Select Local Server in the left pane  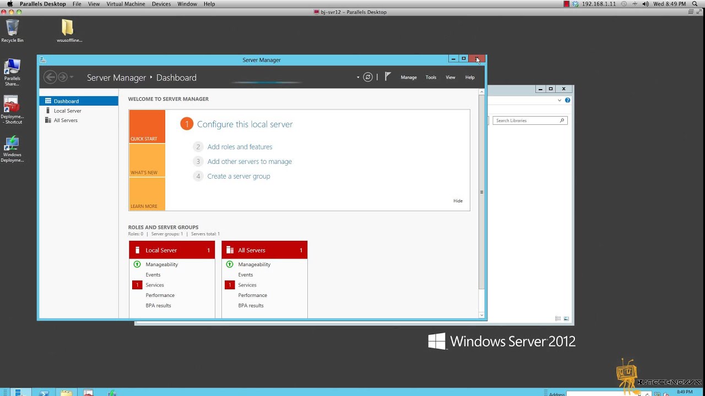click(x=79, y=111)
